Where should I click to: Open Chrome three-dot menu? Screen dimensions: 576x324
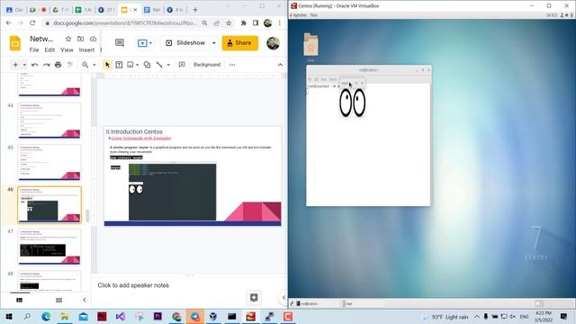click(280, 22)
